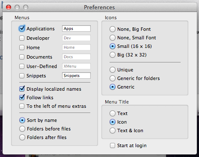Image resolution: width=199 pixels, height=157 pixels.
Task: Choose Folders after files sorting
Action: coord(22,137)
